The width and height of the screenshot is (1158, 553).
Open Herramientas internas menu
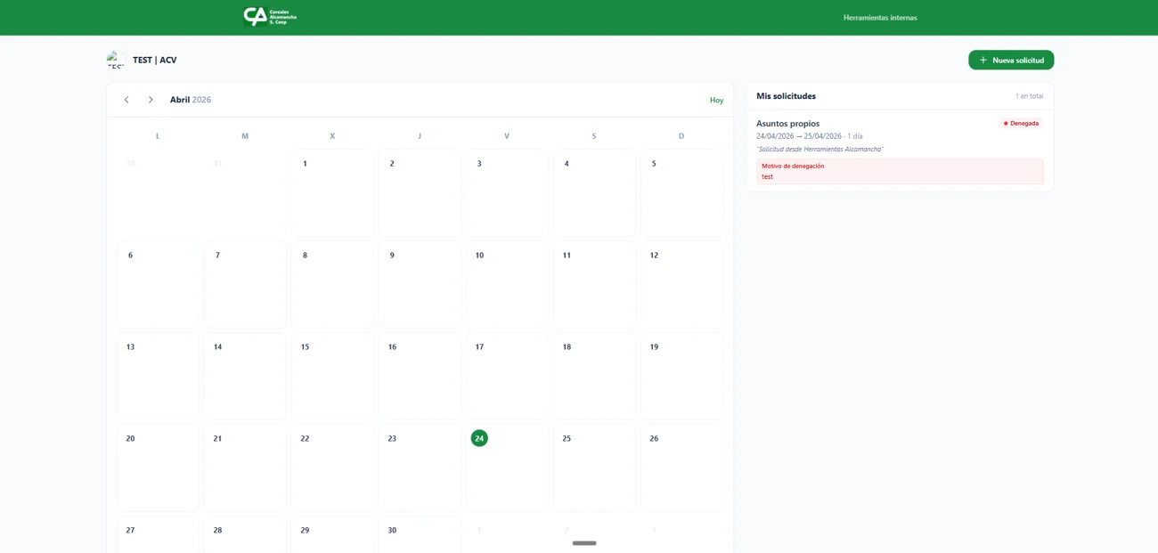[x=880, y=18]
